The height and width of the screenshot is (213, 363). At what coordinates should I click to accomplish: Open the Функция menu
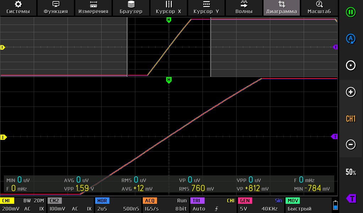click(56, 7)
